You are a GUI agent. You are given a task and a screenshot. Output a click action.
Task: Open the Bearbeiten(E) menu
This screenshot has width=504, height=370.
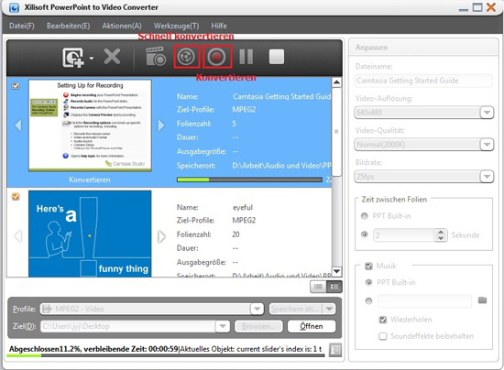68,26
